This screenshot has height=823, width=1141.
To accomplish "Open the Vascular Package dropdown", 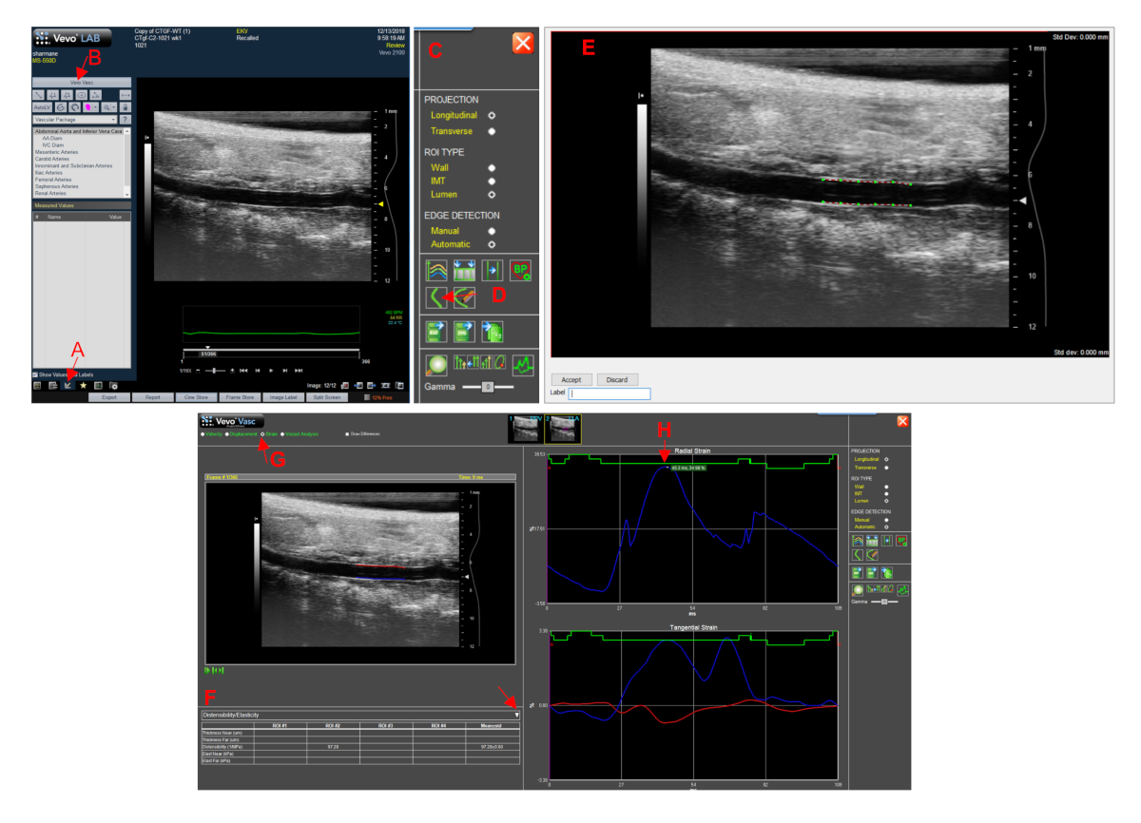I will (x=76, y=120).
